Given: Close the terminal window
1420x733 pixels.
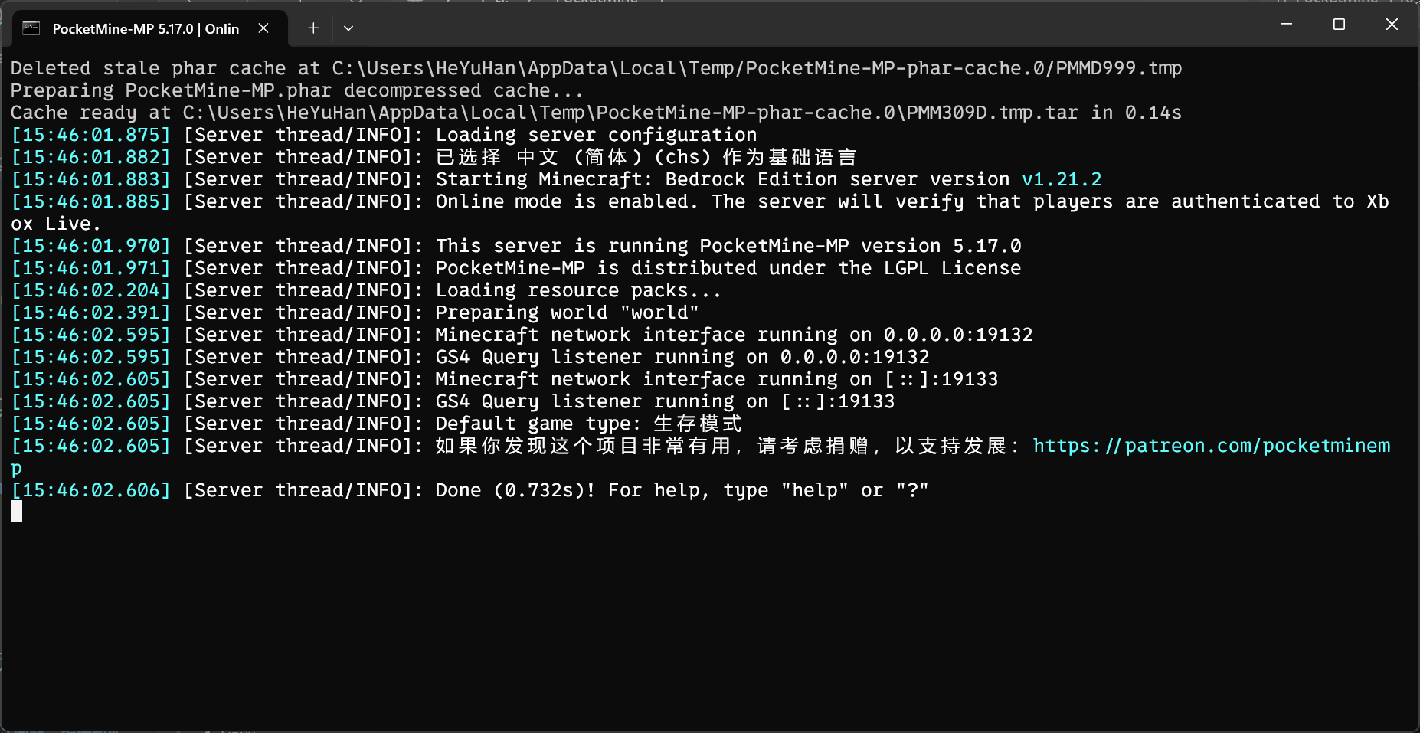Looking at the screenshot, I should click(1392, 25).
